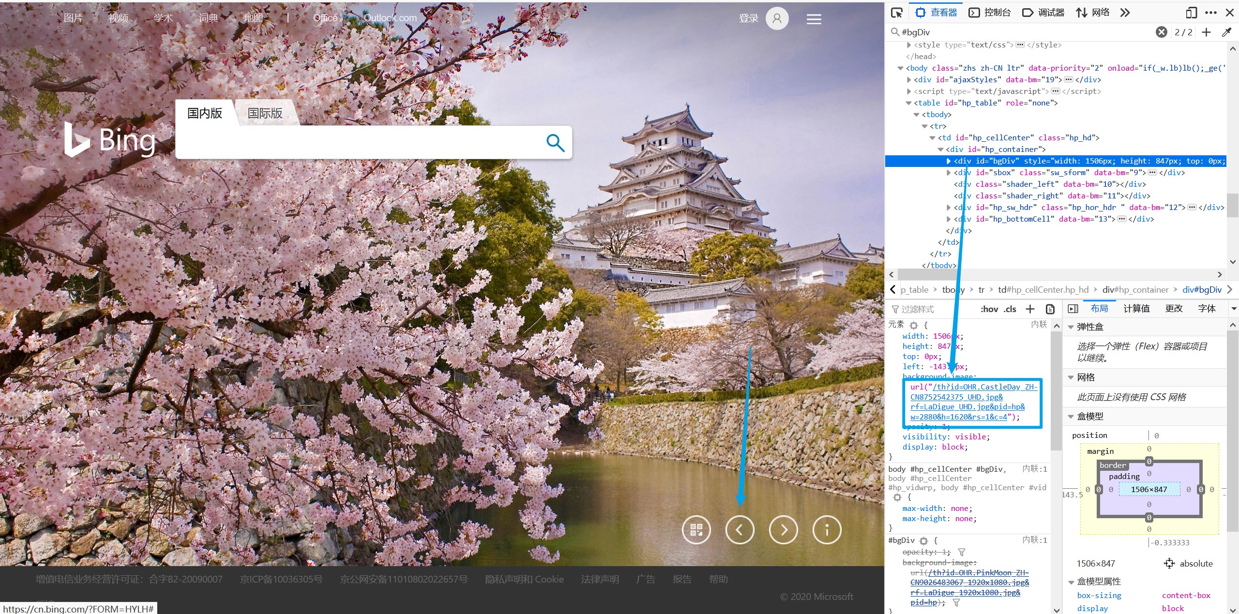Toggle the three-pane inspector sidebar icon
The width and height of the screenshot is (1239, 614).
1073,309
